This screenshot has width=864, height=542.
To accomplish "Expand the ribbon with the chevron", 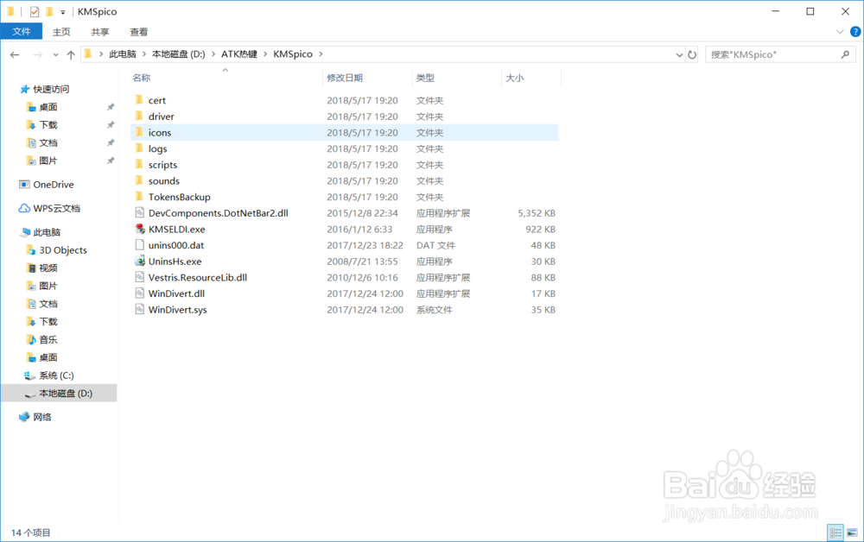I will pyautogui.click(x=840, y=32).
